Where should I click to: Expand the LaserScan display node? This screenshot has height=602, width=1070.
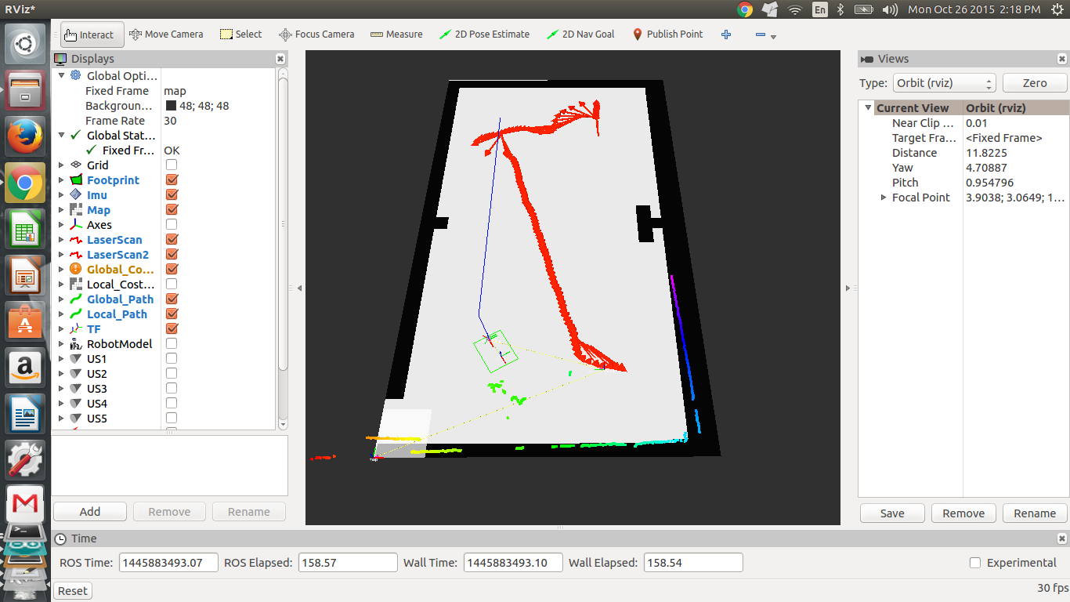pos(62,240)
